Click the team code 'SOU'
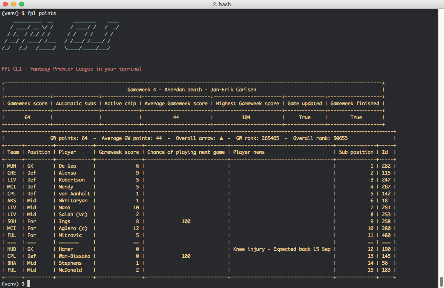444x288 pixels. [x=11, y=222]
